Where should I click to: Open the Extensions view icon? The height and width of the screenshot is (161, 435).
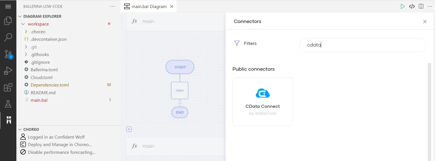(x=9, y=87)
